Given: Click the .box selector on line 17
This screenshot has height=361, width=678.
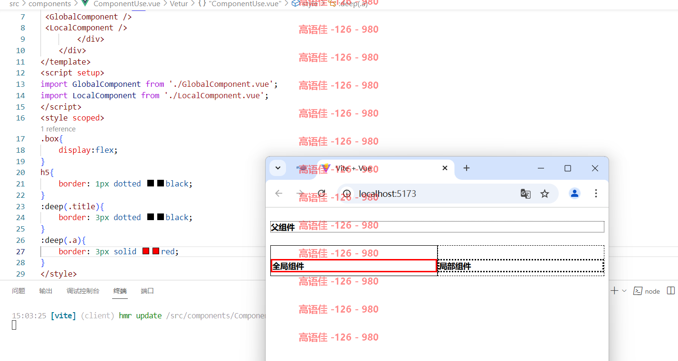Looking at the screenshot, I should tap(50, 139).
